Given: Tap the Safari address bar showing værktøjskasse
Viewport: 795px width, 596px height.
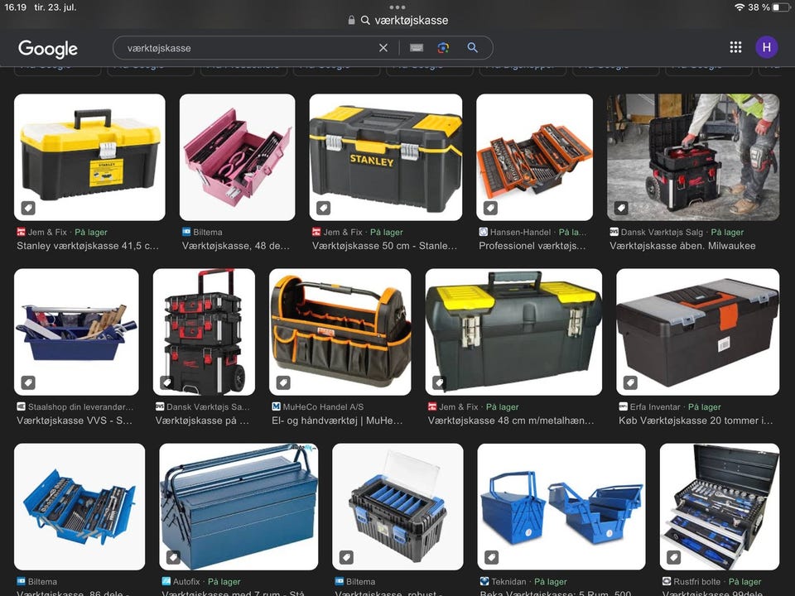Looking at the screenshot, I should pos(397,20).
